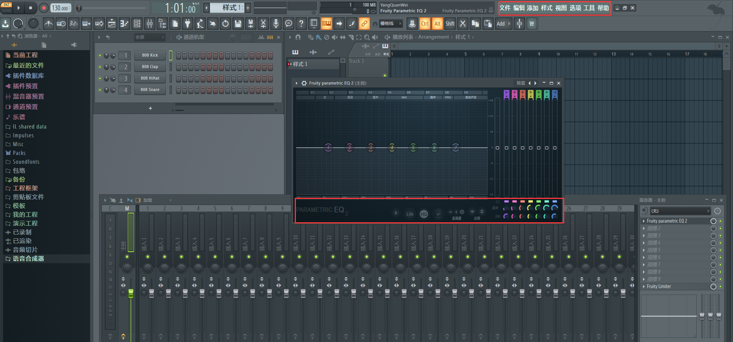This screenshot has height=342, width=733.
Task: Expand 语音合成器 folder in browser
Action: pos(25,259)
